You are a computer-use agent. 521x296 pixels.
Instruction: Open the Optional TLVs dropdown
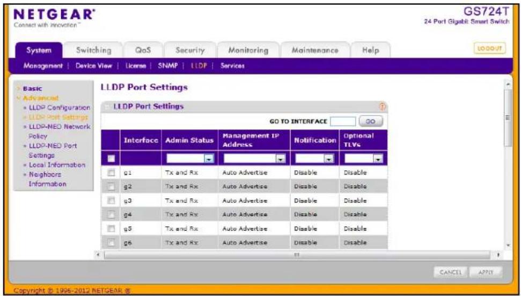(363, 159)
